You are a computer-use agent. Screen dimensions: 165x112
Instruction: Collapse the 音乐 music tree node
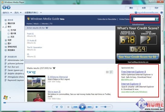click(3, 27)
